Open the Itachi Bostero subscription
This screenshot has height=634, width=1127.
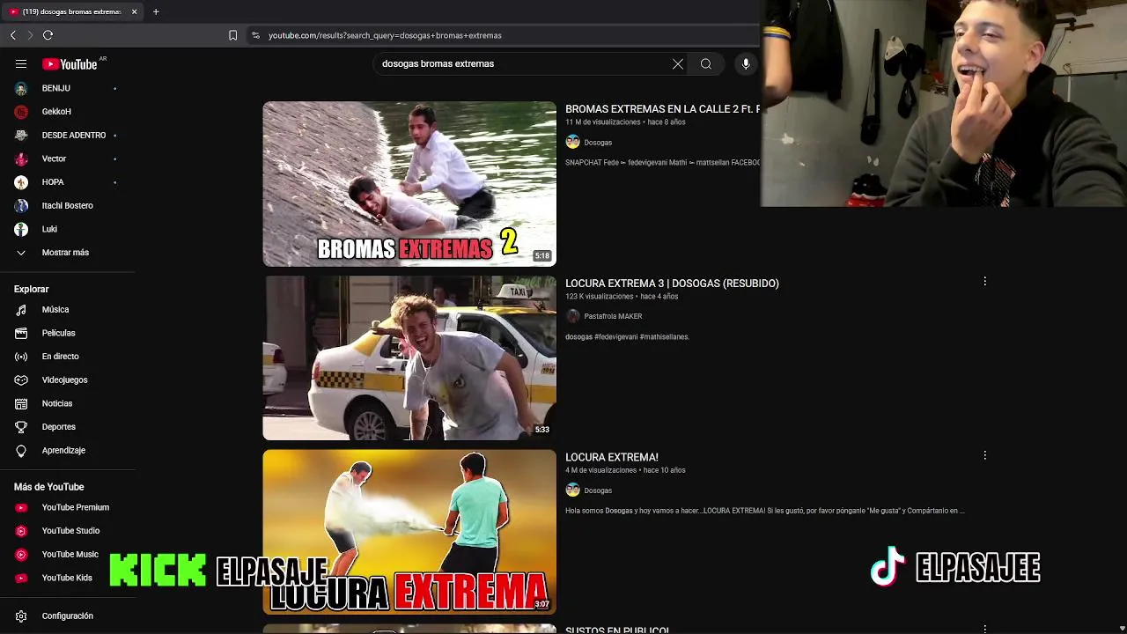click(67, 205)
